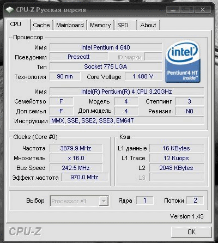Screen dimensions: 218x243
Task: Minimize the CPU-Z window
Action: pyautogui.click(x=173, y=9)
